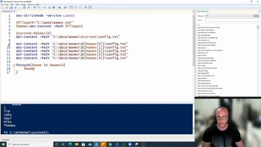This screenshot has height=147, width=261.
Task: Select Add-History in commands list
Action: [x=202, y=65]
